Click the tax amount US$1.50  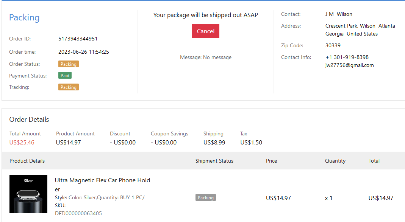[x=251, y=143]
